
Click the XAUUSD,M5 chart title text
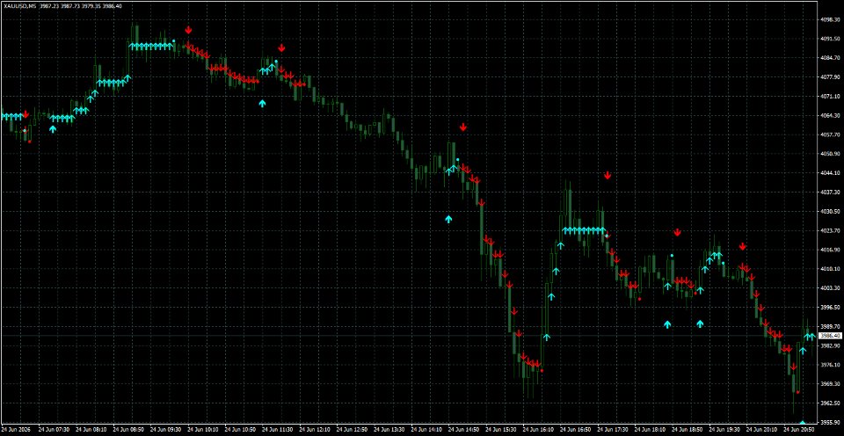pos(20,5)
